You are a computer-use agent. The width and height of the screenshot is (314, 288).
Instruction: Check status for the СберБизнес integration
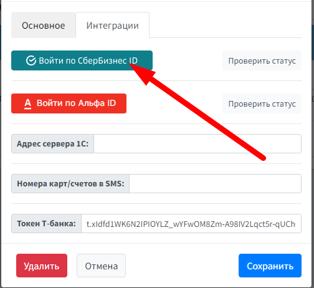262,60
